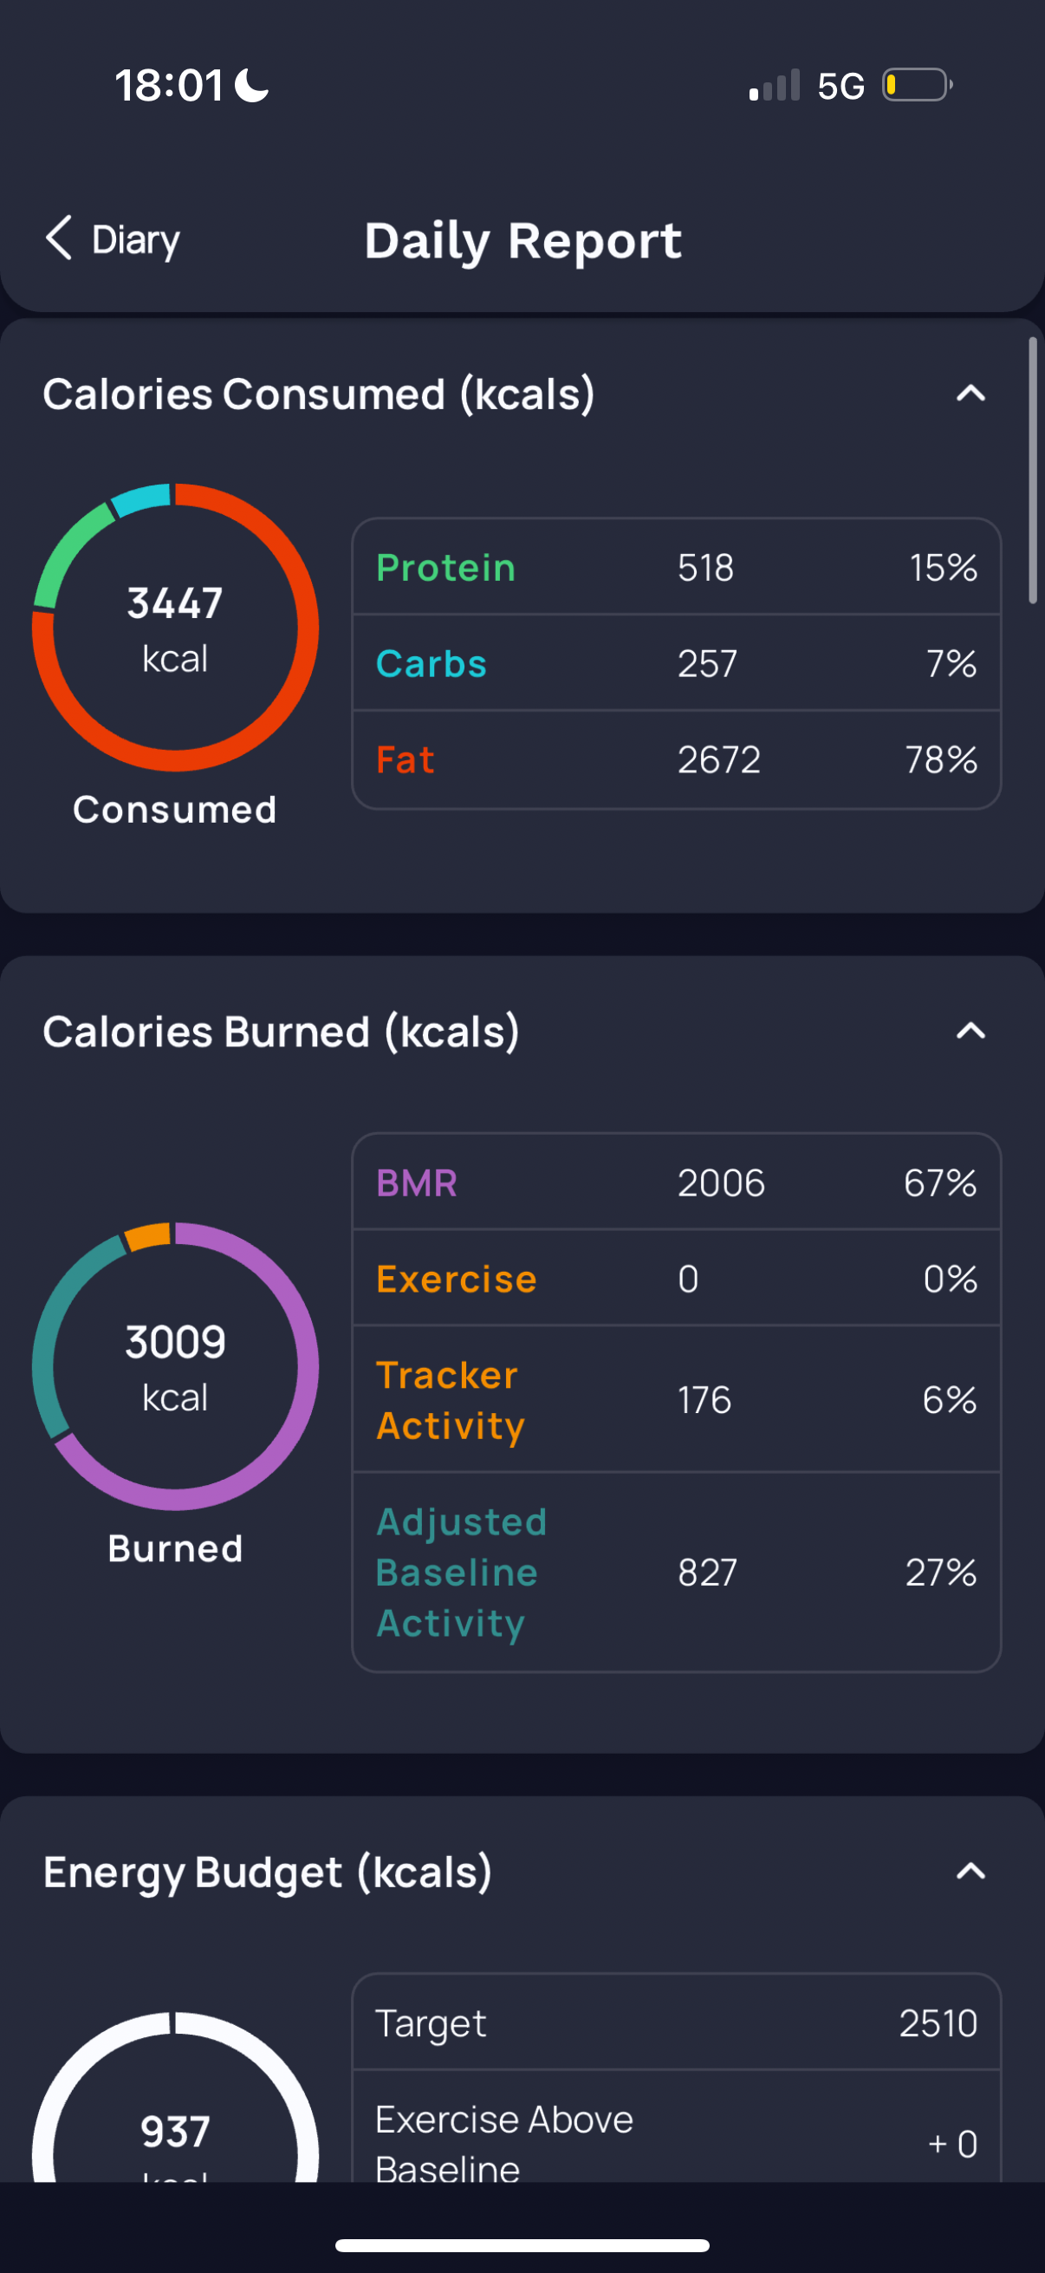Tap the 3447 kcal consumed ring chart
This screenshot has height=2273, width=1045.
(x=176, y=628)
